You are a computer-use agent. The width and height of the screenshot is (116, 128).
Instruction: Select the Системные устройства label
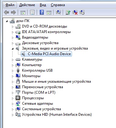pyautogui.click(x=41, y=109)
